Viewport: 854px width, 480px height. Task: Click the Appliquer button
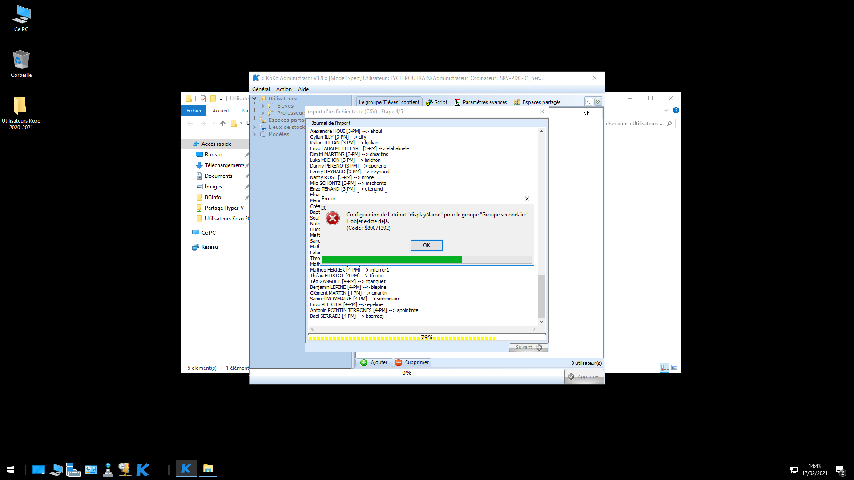coord(584,376)
